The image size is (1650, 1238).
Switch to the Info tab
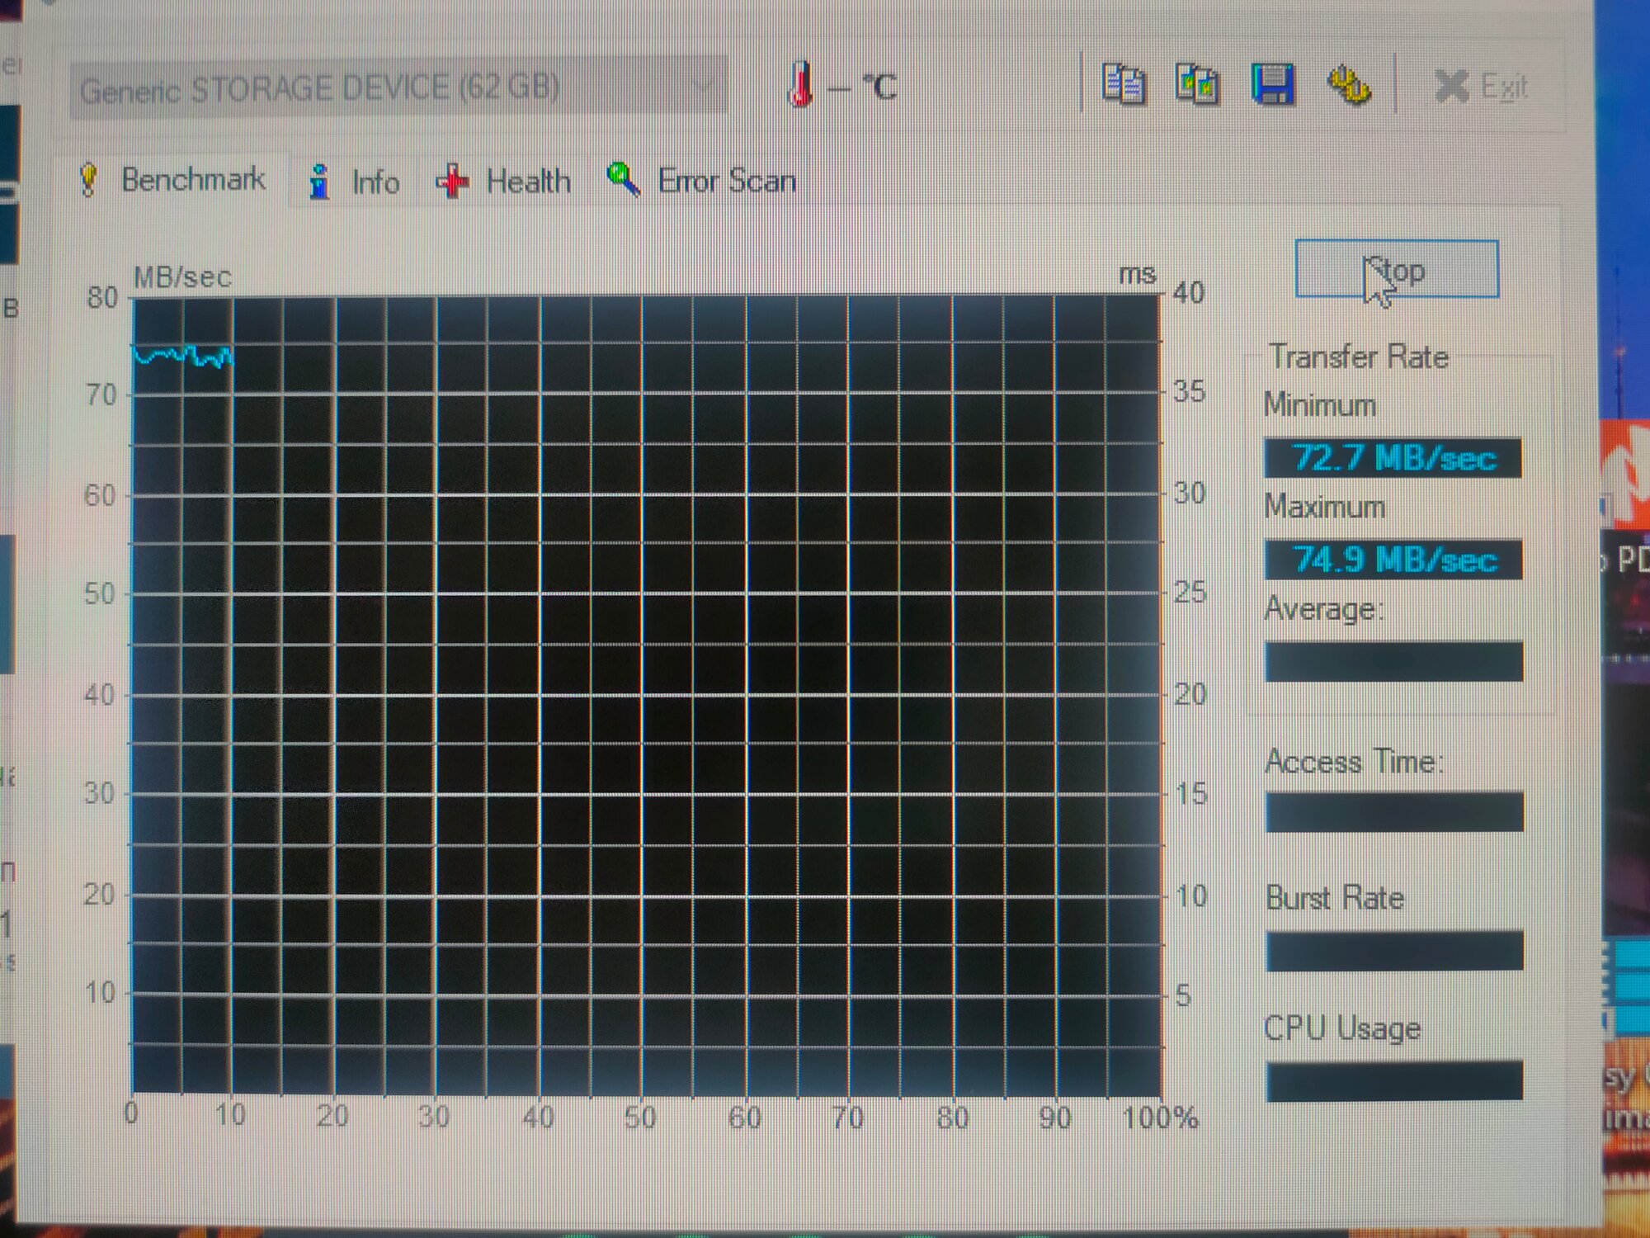[x=375, y=182]
